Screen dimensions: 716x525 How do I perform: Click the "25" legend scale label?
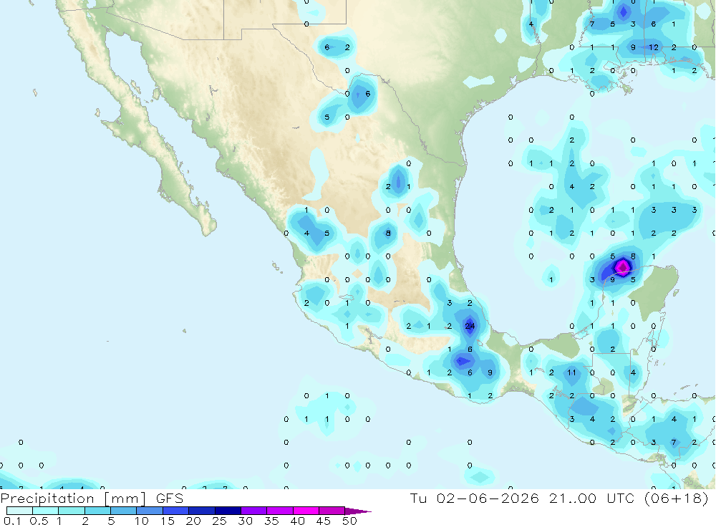219,521
